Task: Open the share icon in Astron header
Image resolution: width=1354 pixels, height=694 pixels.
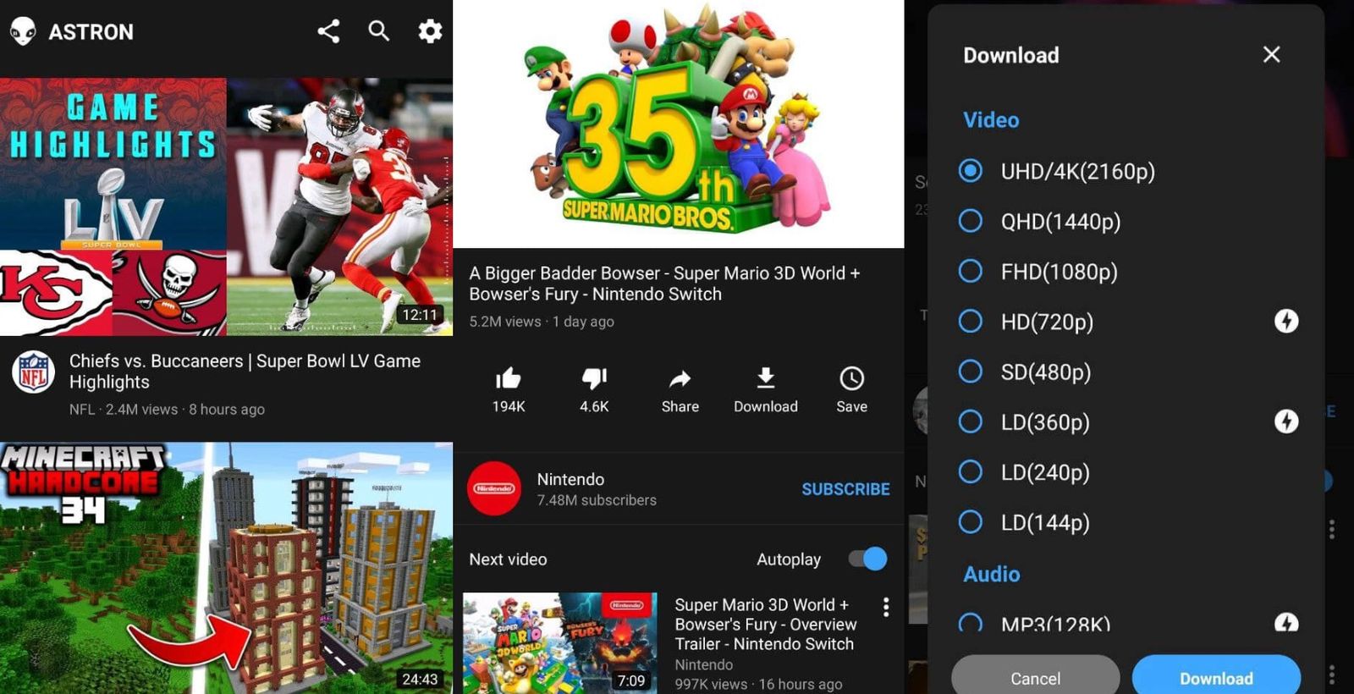Action: (328, 31)
